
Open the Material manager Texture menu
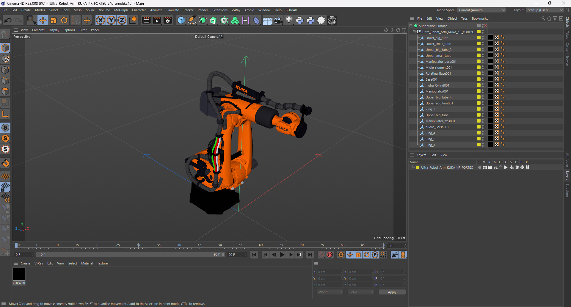coord(102,263)
